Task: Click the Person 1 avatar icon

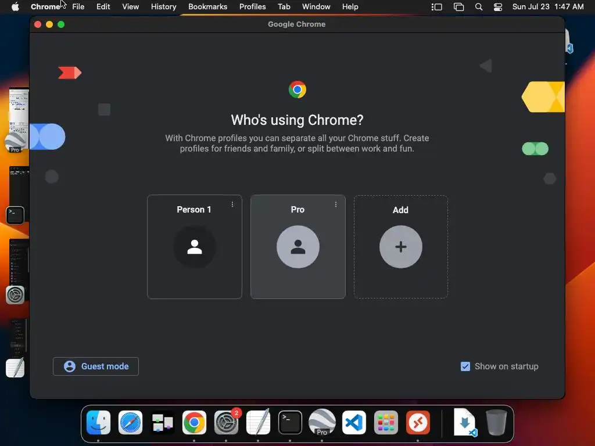Action: pyautogui.click(x=195, y=247)
